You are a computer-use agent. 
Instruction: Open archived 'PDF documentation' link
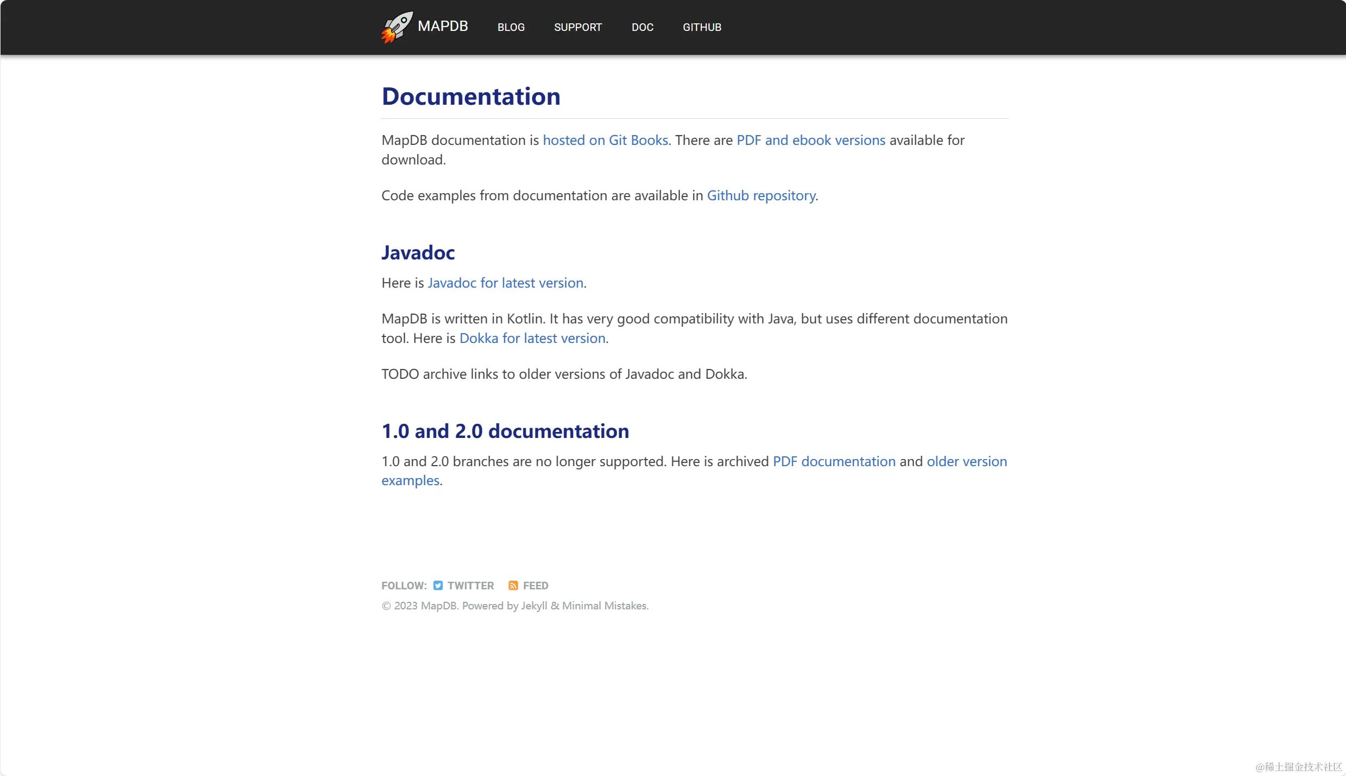(x=834, y=461)
